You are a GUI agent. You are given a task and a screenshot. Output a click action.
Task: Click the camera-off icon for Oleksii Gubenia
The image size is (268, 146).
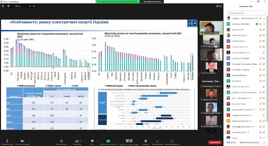pyautogui.click(x=264, y=41)
